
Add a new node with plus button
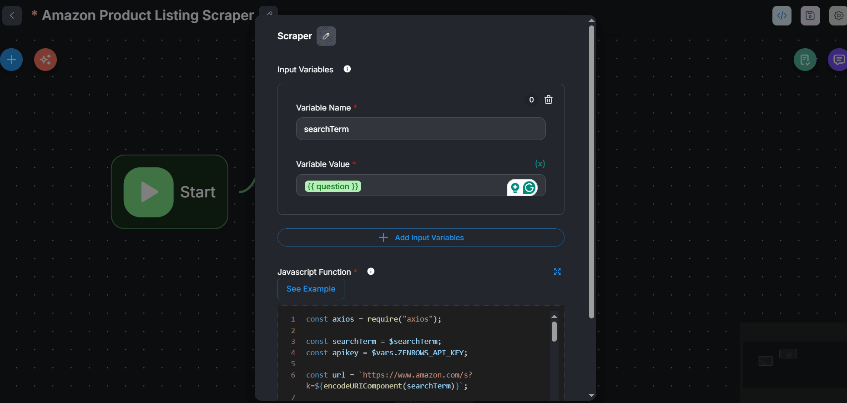pyautogui.click(x=11, y=60)
